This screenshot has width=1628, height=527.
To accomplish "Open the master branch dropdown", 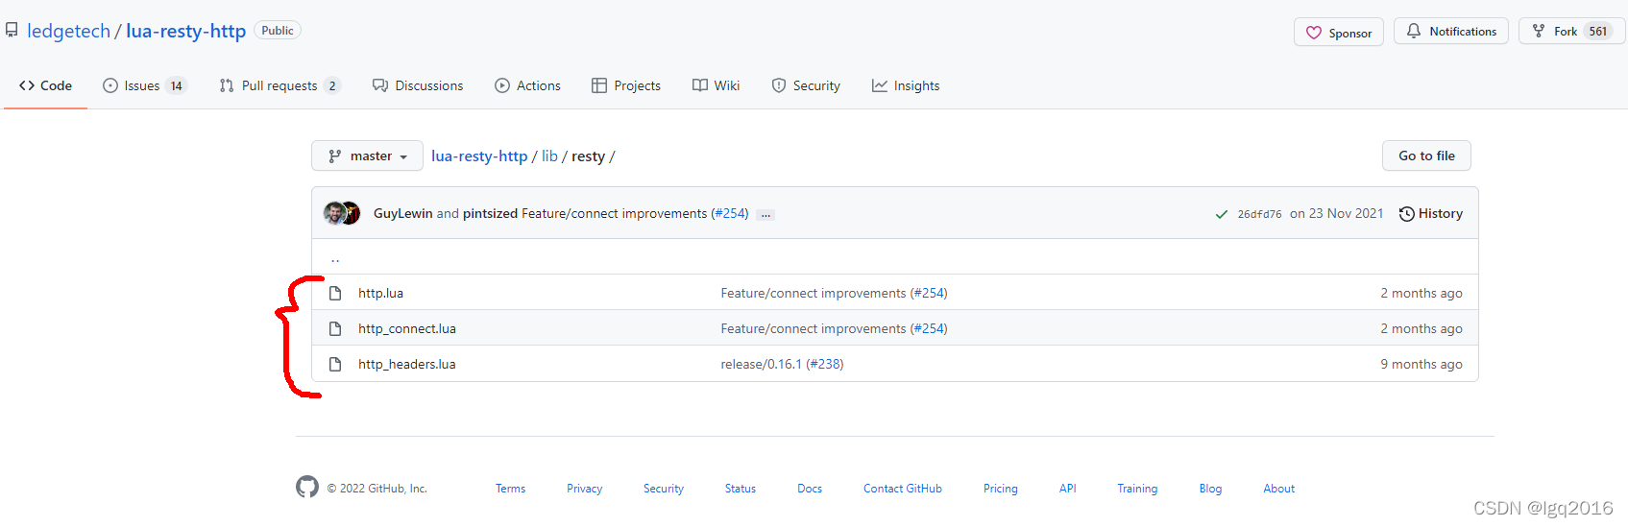I will click(367, 156).
